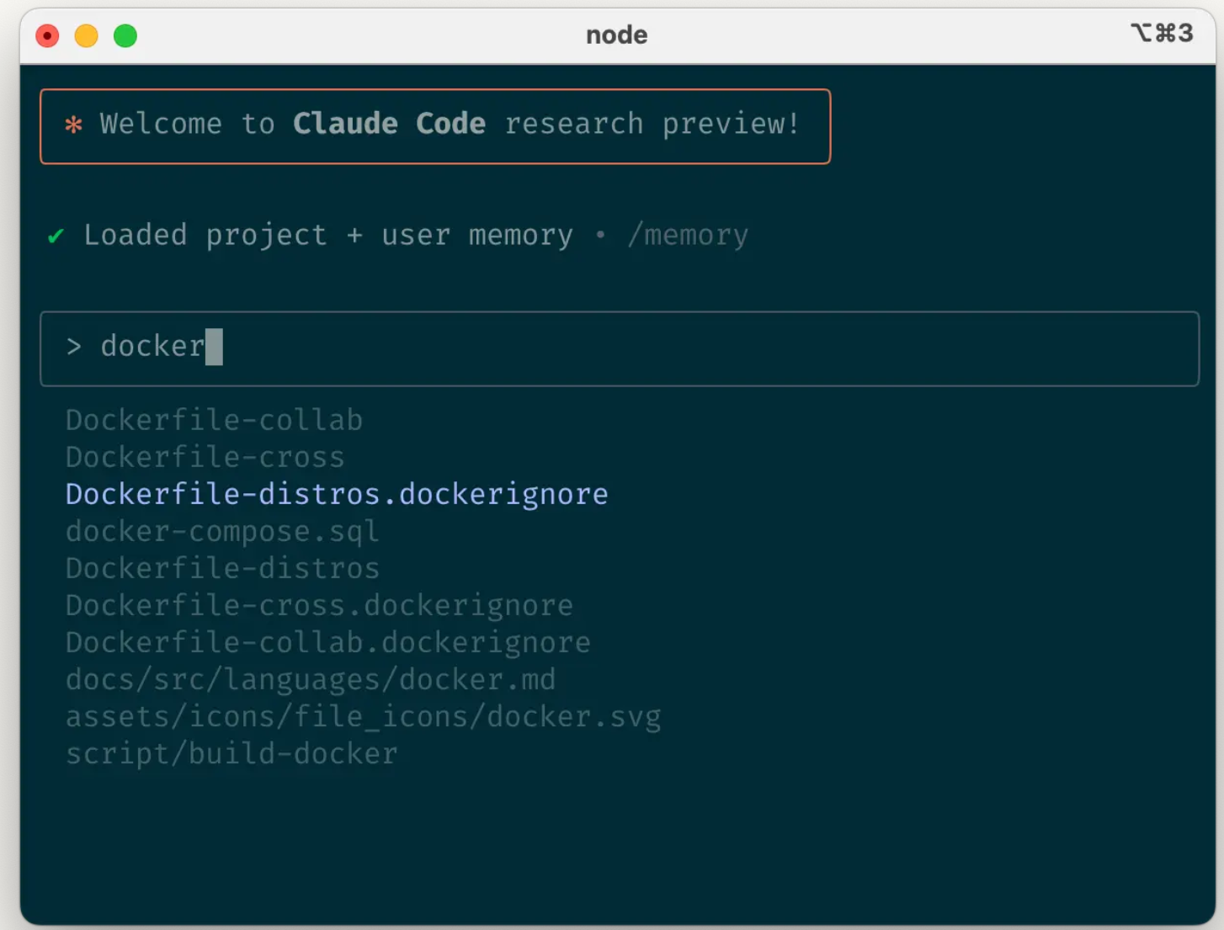The height and width of the screenshot is (930, 1224).
Task: Choose Dockerfile-cross.dockerignore suggestion
Action: coord(319,605)
